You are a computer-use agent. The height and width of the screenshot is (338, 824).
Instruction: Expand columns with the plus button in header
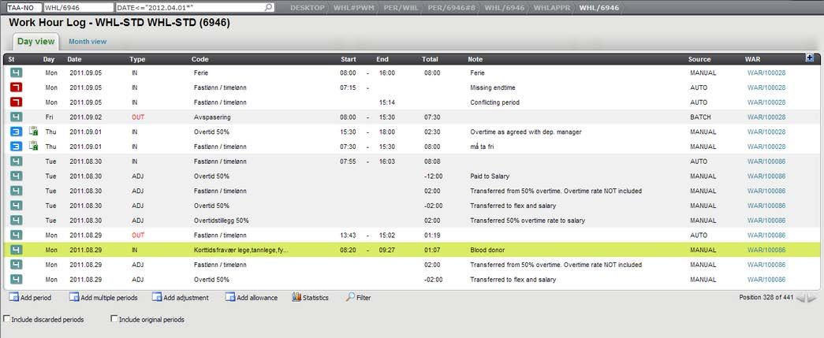click(x=809, y=58)
